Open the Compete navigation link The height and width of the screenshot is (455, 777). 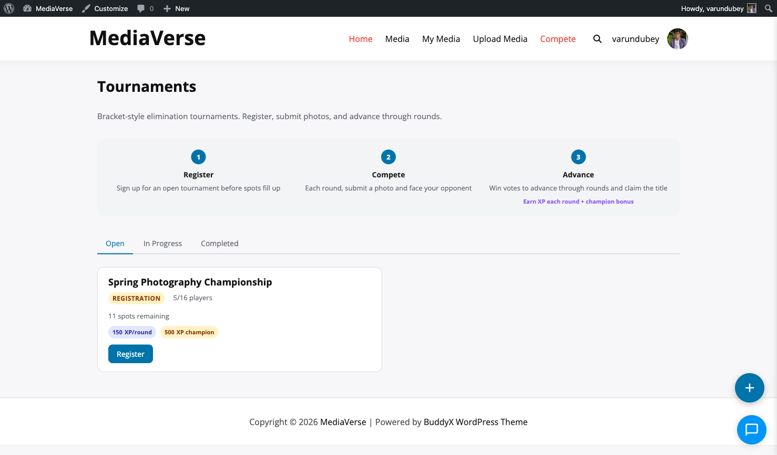558,39
